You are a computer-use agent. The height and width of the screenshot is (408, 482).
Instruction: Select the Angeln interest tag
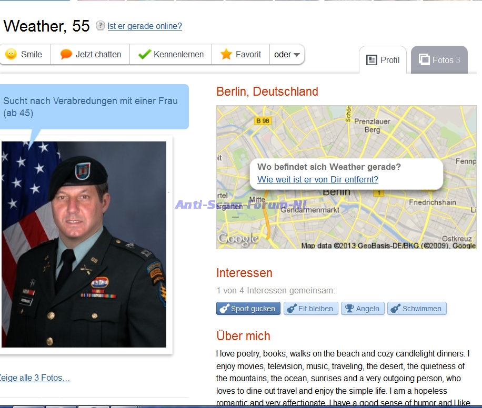(363, 309)
